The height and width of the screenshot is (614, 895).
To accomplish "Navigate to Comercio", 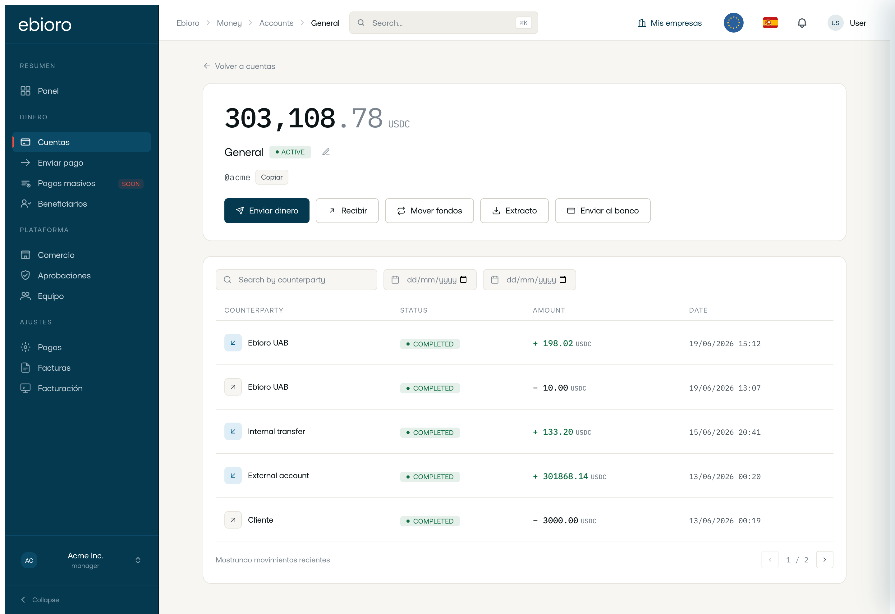I will 82,255.
